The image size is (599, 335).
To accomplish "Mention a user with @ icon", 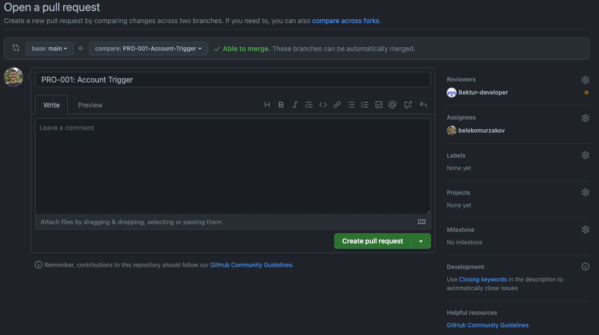I will [x=392, y=105].
